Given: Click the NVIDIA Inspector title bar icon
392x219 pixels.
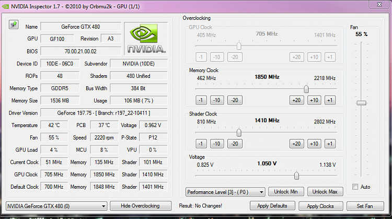Looking at the screenshot, I should coord(5,6).
